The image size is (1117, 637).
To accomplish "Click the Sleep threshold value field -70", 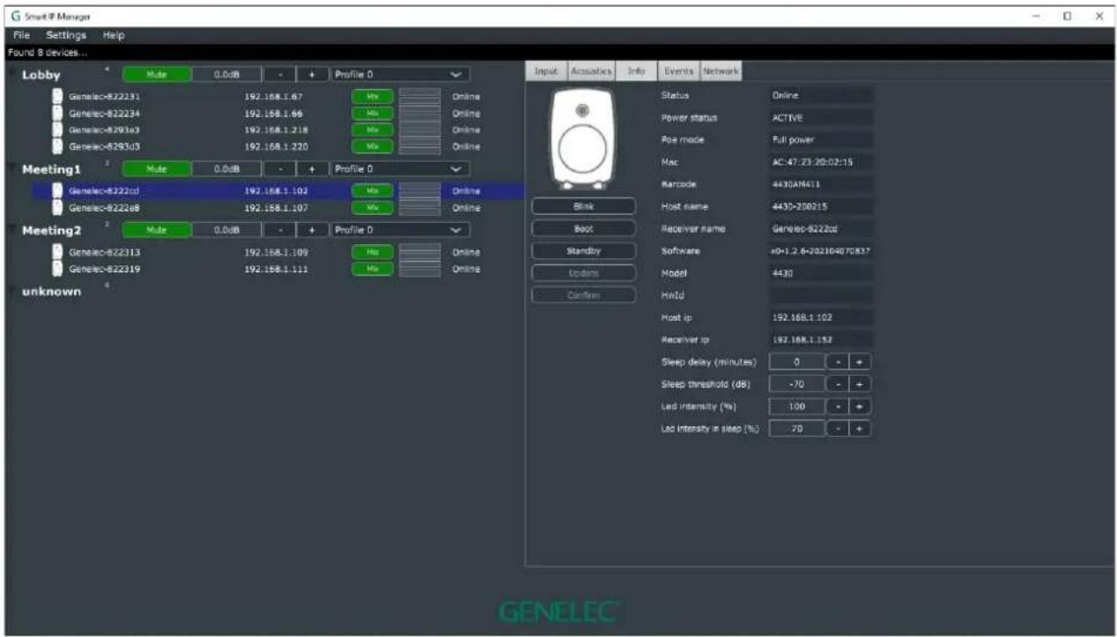I will [796, 384].
